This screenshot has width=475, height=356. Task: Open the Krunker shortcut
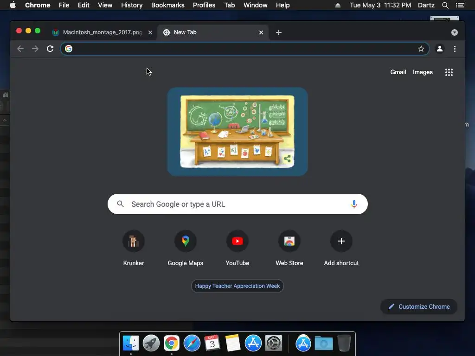tap(134, 248)
